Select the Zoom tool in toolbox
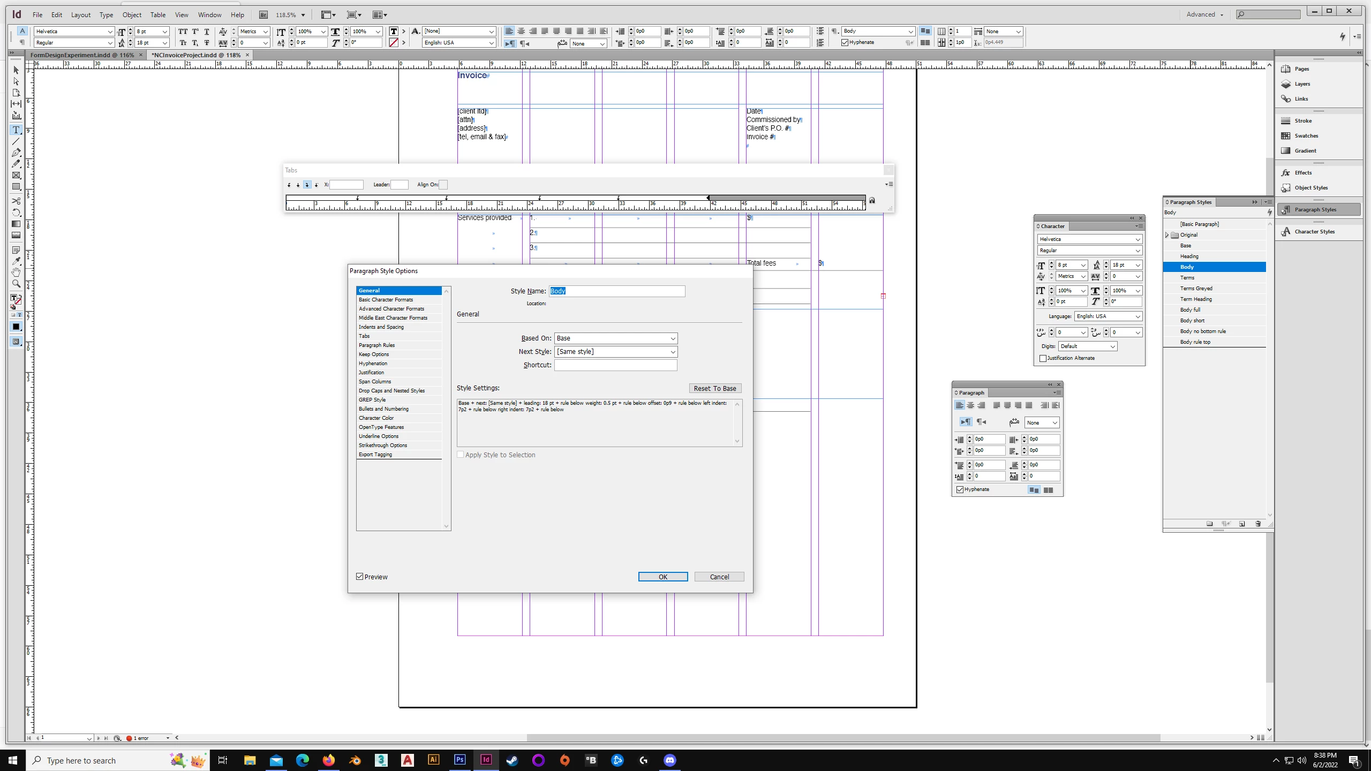The image size is (1371, 771). pyautogui.click(x=16, y=284)
